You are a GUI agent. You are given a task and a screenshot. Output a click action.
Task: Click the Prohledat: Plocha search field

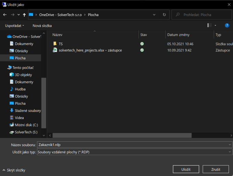201,15
